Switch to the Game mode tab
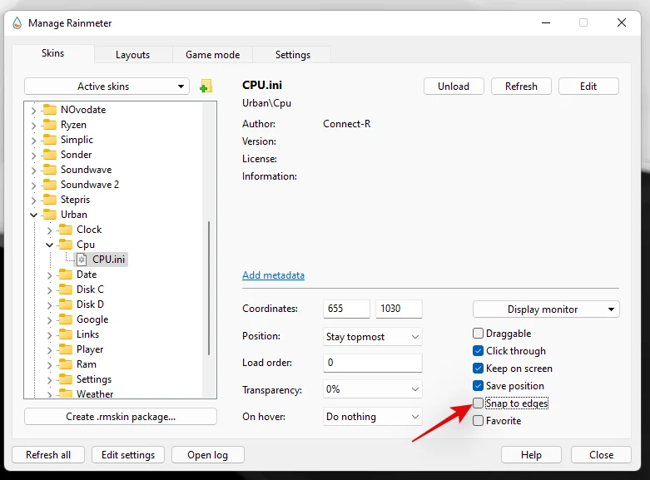 (213, 55)
